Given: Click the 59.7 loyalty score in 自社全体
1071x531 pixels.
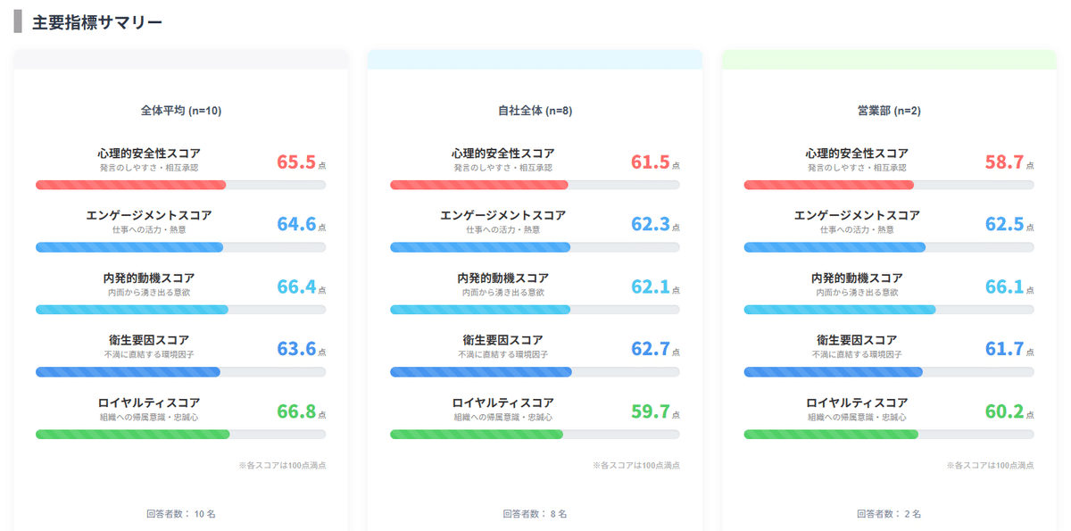Looking at the screenshot, I should click(650, 411).
